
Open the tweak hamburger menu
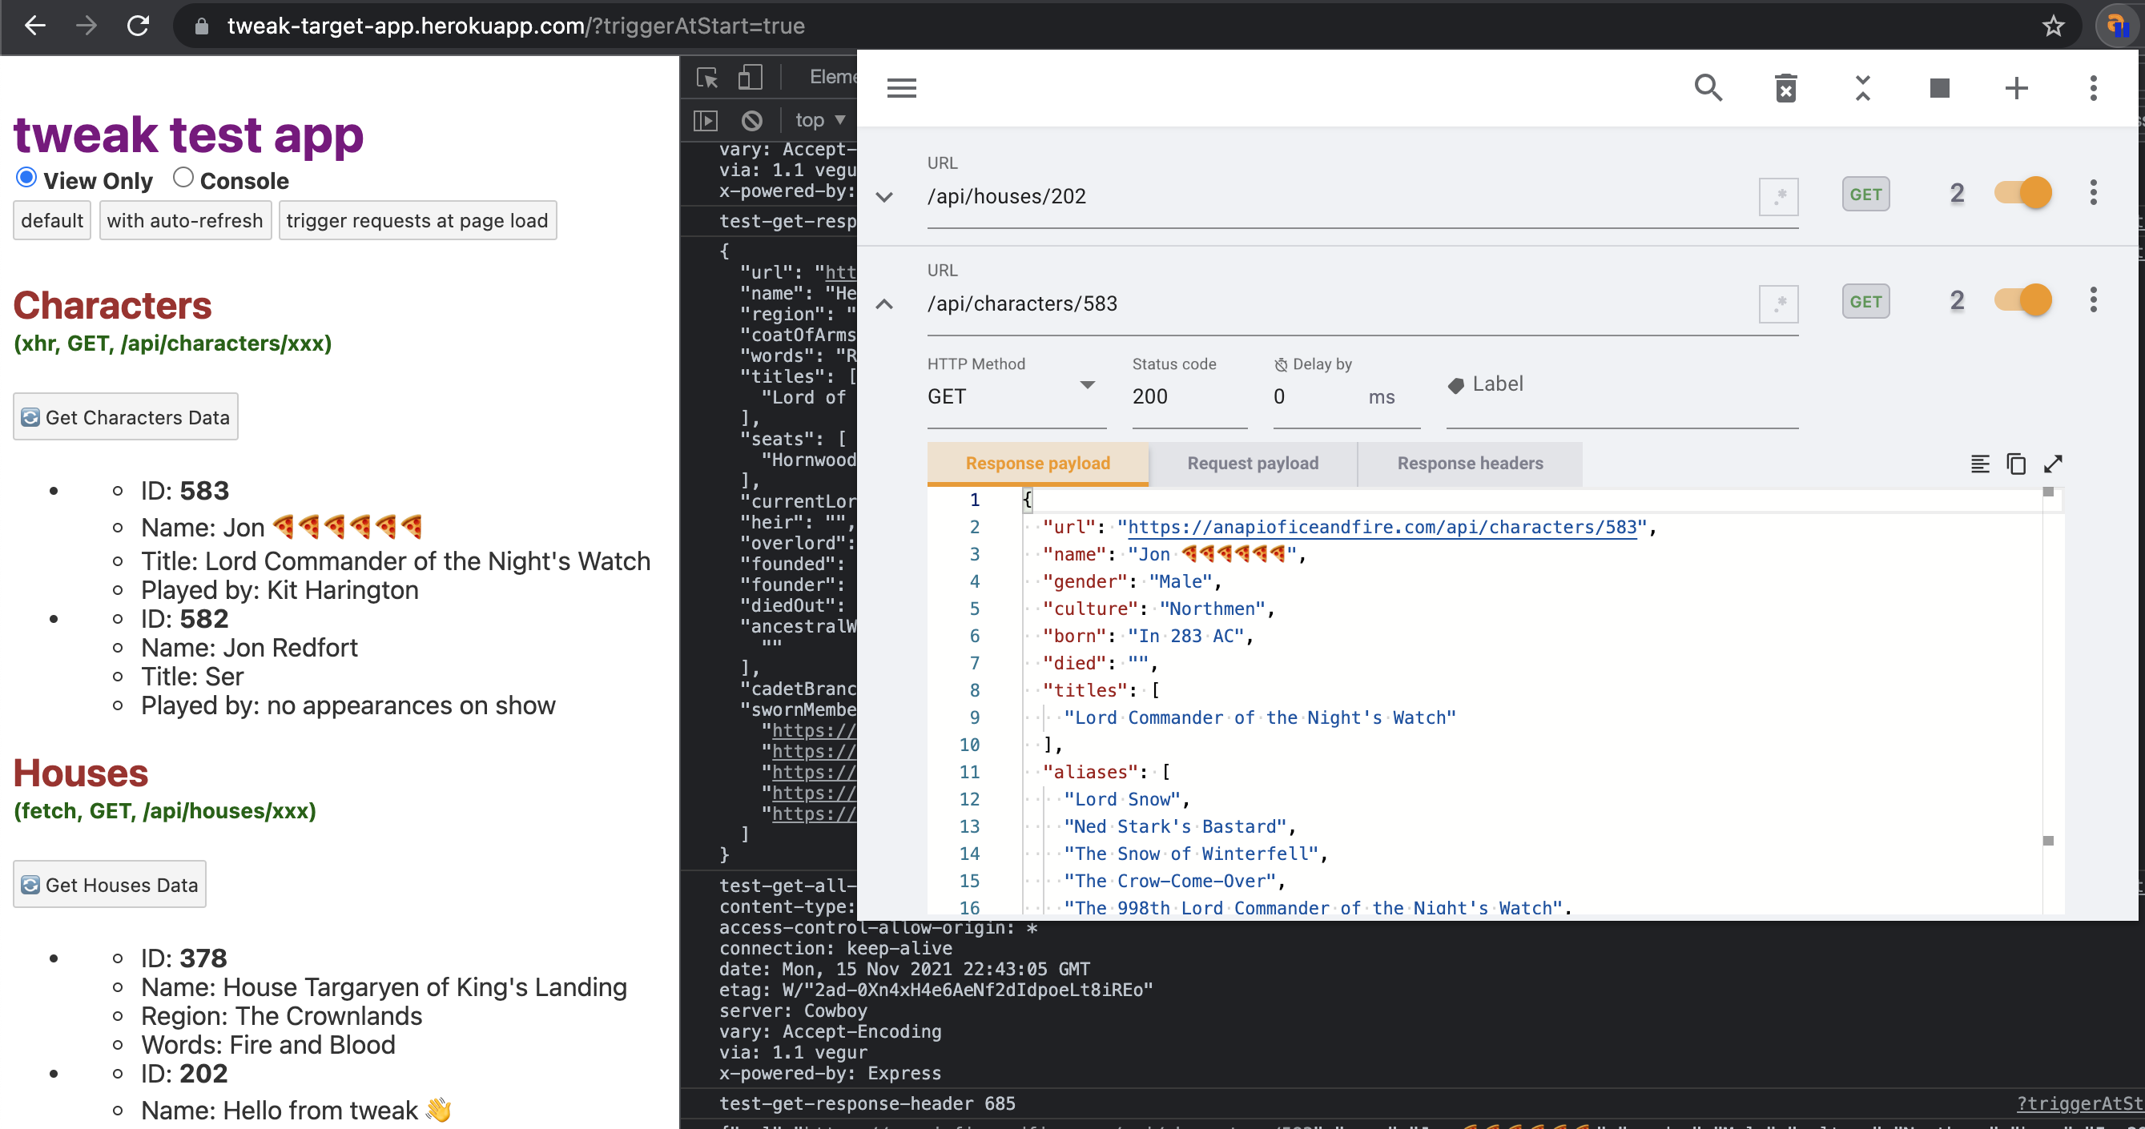click(901, 88)
